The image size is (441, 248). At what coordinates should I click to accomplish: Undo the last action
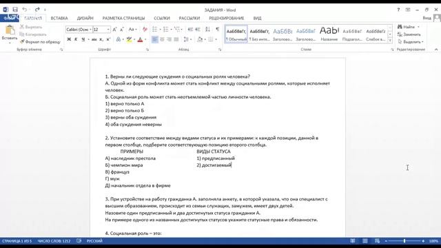coord(25,10)
